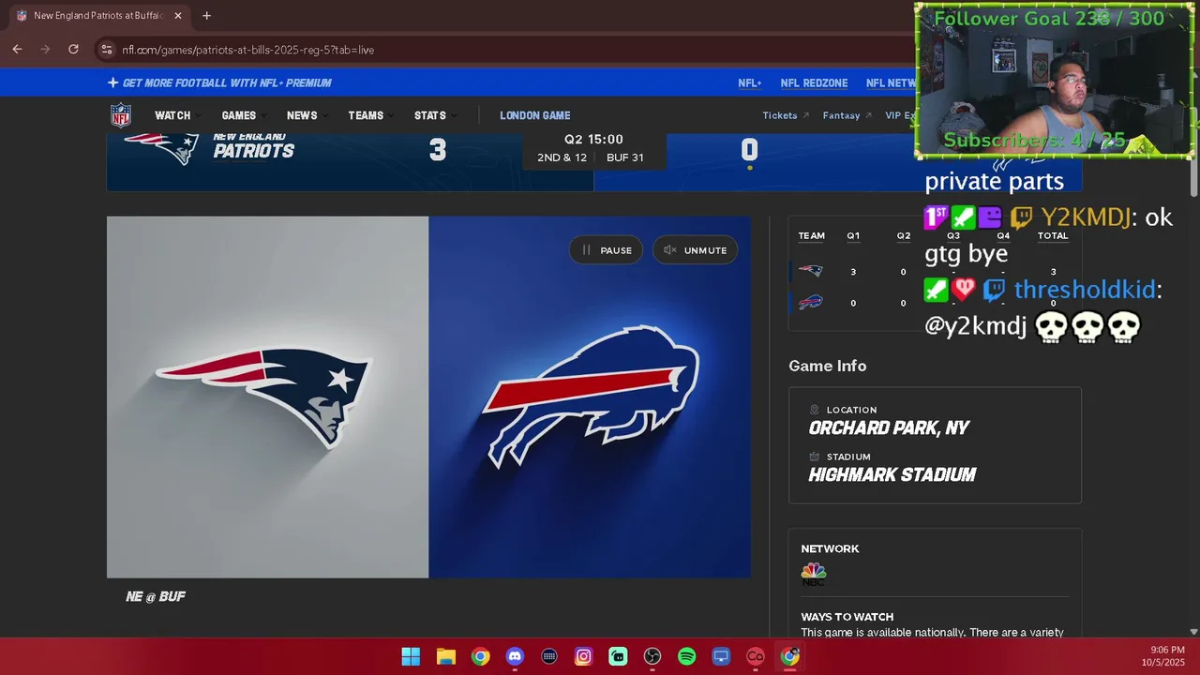Click the large Bills logo graphic
This screenshot has width=1200, height=675.
(591, 397)
